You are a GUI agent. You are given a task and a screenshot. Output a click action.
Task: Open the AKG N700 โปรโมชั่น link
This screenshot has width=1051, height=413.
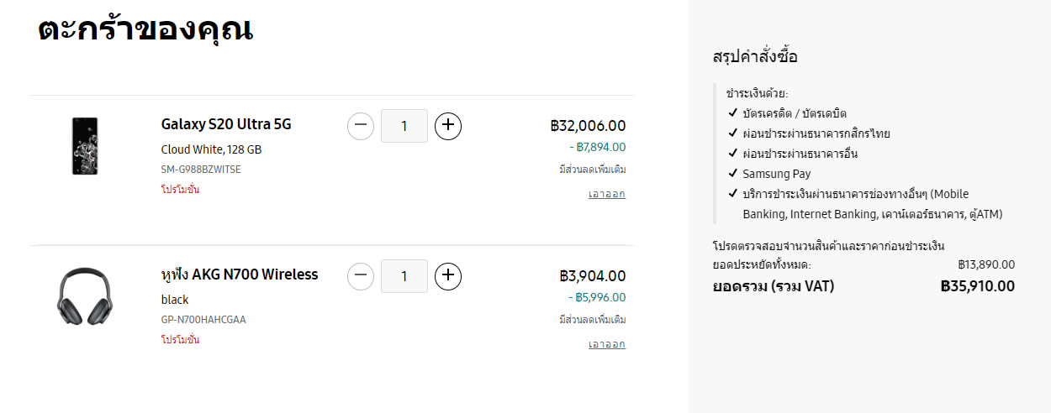[180, 340]
